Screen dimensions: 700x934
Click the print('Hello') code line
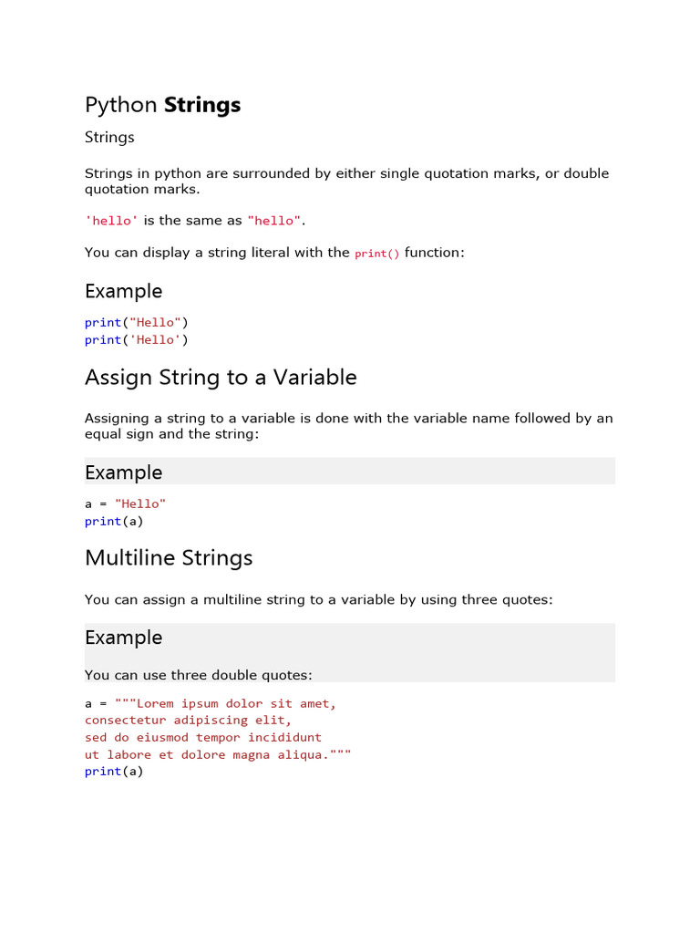137,339
